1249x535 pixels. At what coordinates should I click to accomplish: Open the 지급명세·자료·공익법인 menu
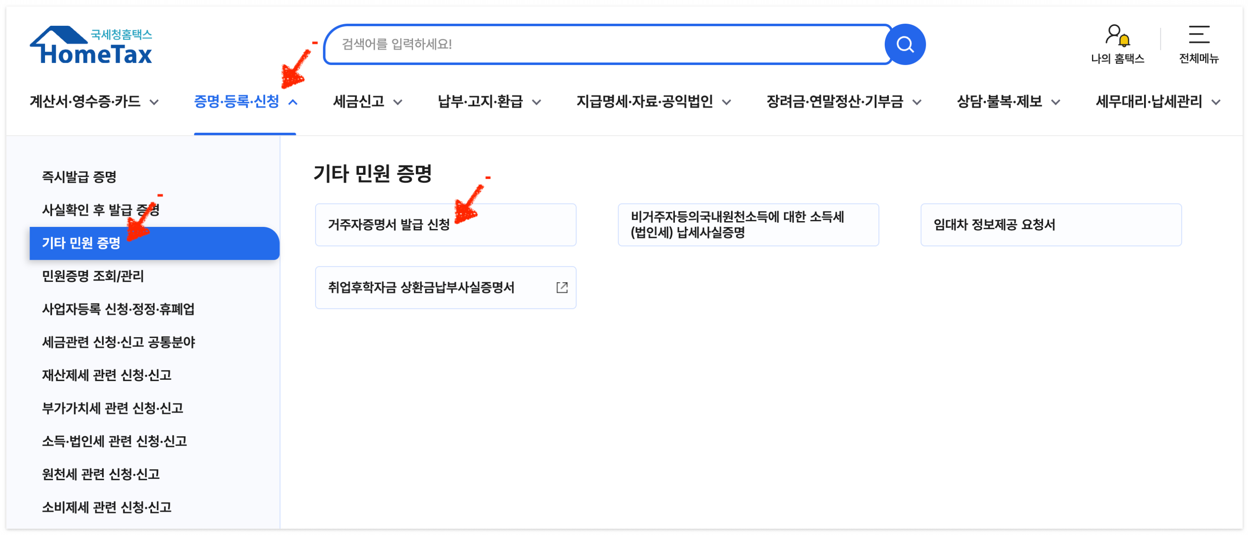click(644, 101)
